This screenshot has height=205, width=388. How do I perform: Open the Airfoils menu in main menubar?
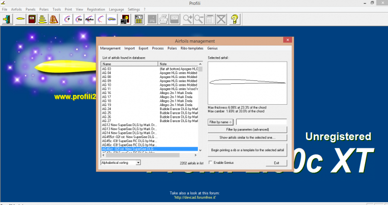point(16,9)
